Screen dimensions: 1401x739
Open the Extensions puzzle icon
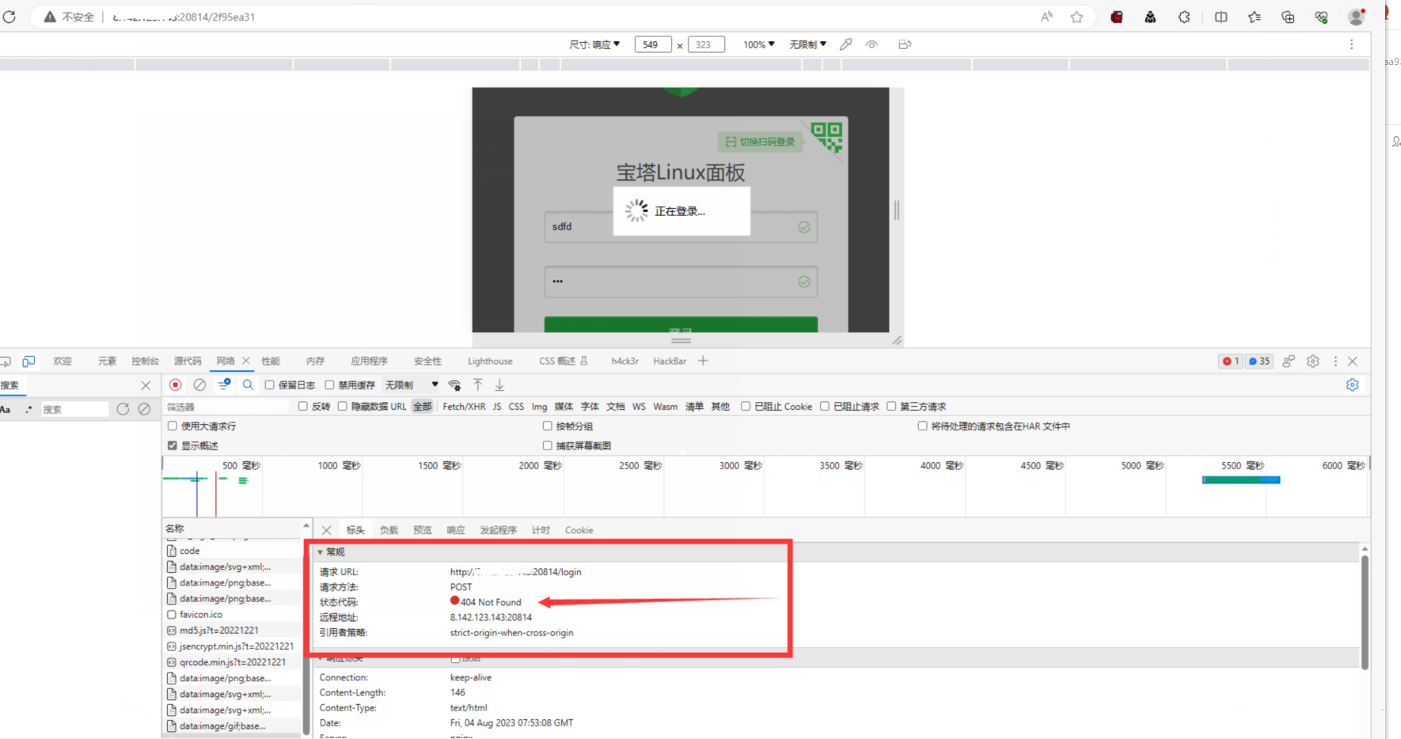pyautogui.click(x=1184, y=17)
